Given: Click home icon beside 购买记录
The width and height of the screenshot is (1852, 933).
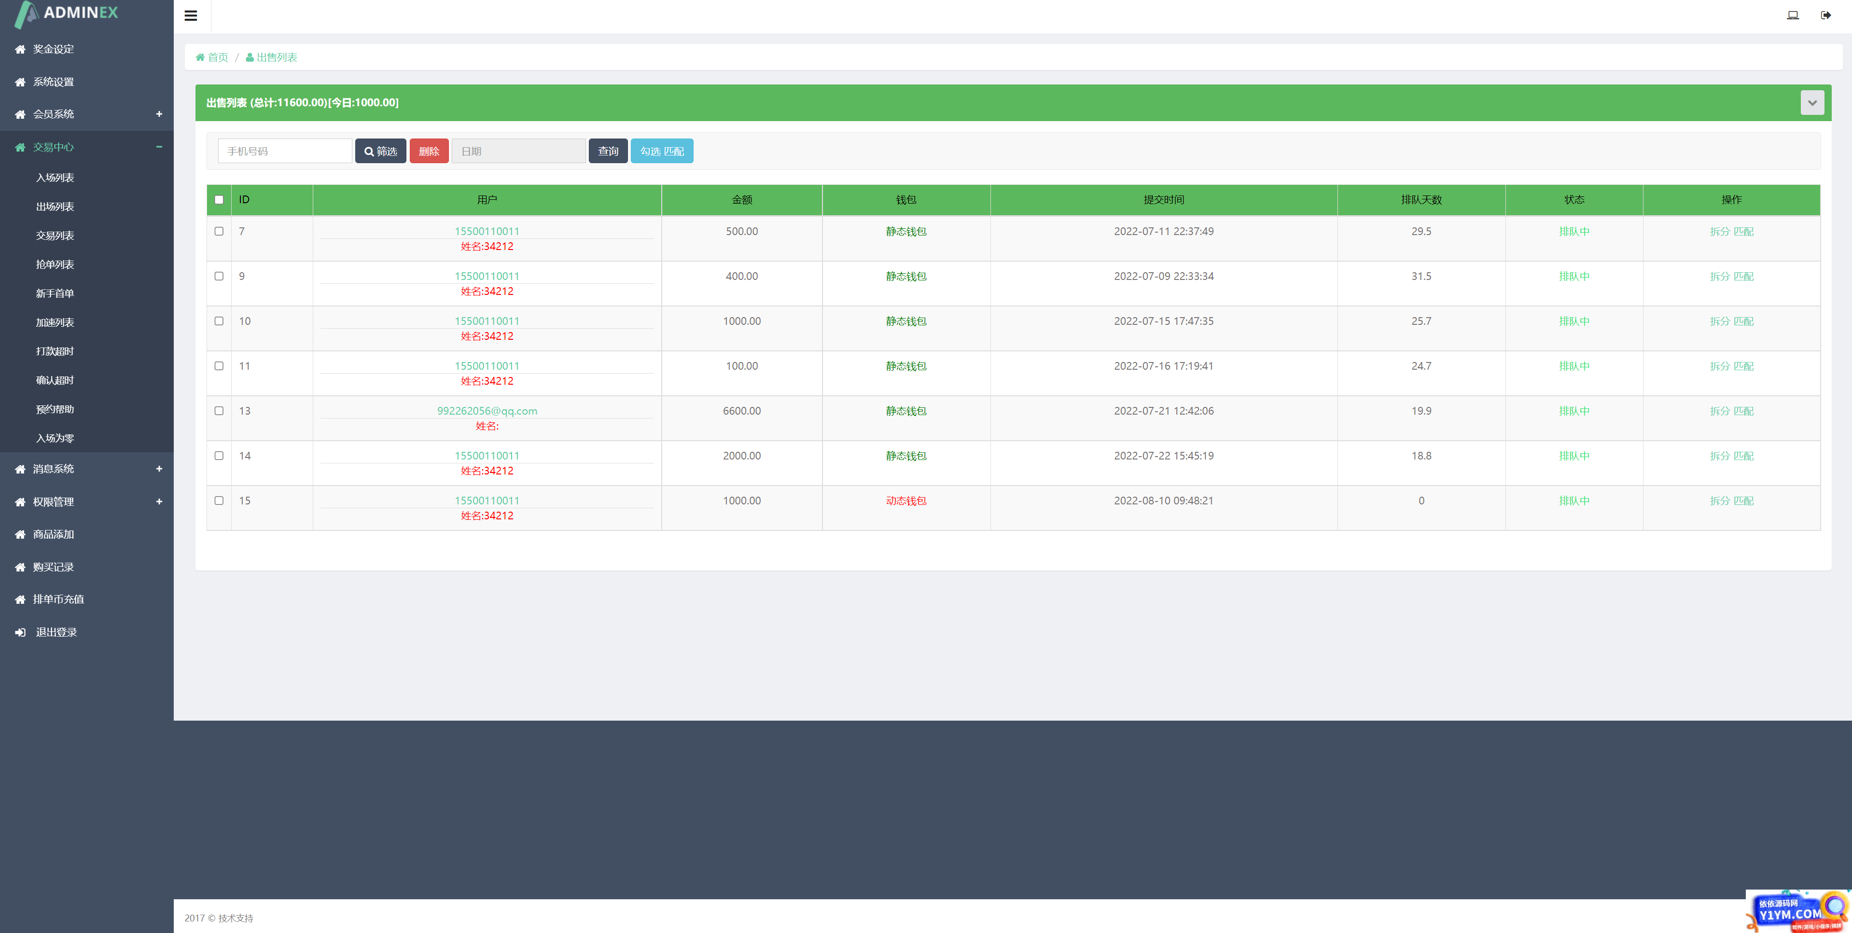Looking at the screenshot, I should [20, 568].
